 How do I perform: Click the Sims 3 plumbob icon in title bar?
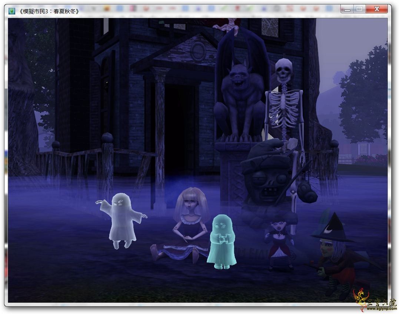click(12, 11)
